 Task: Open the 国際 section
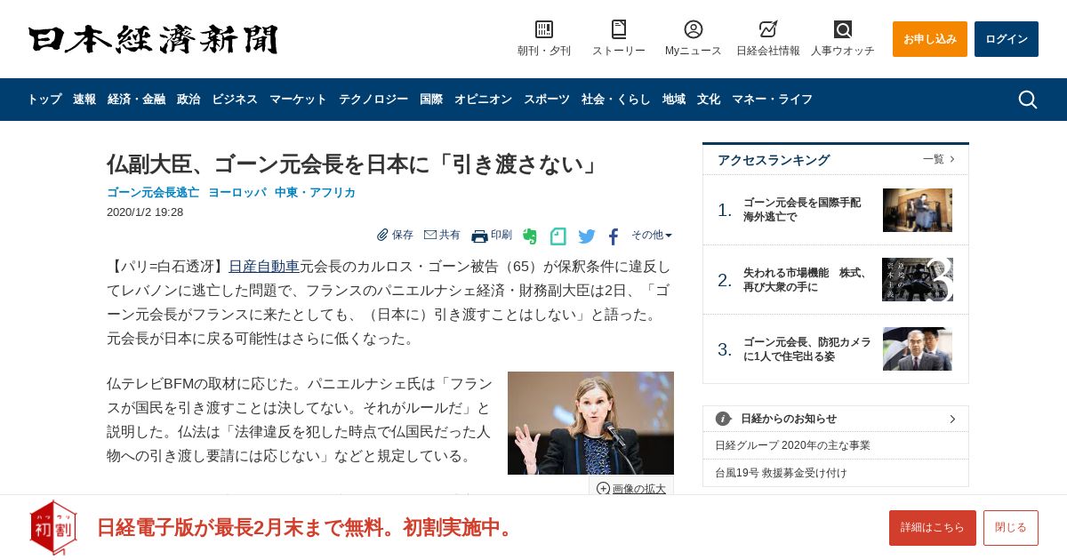[431, 100]
